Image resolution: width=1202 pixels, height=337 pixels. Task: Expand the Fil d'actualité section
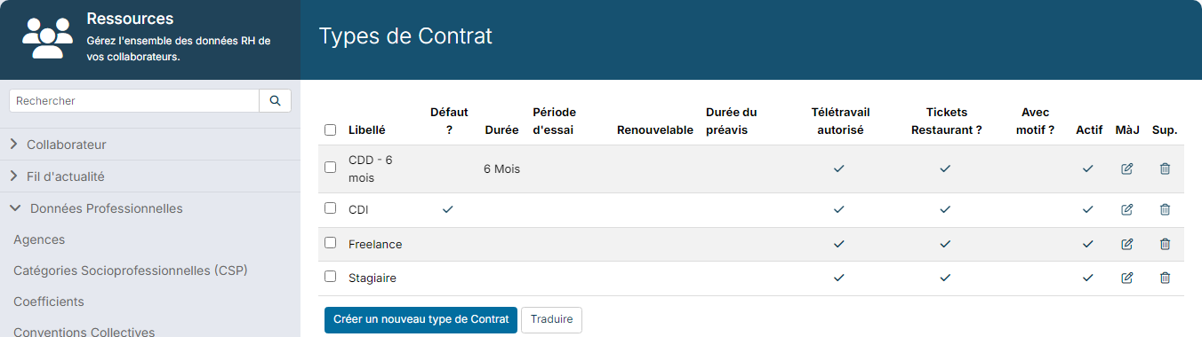click(150, 176)
